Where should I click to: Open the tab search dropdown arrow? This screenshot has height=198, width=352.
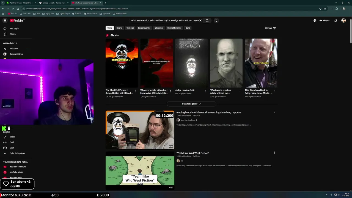click(x=3, y=3)
